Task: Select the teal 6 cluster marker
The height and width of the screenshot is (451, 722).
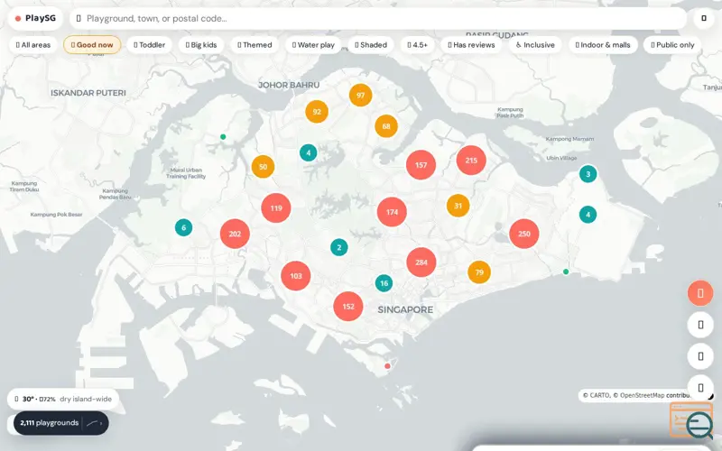Action: pyautogui.click(x=184, y=227)
